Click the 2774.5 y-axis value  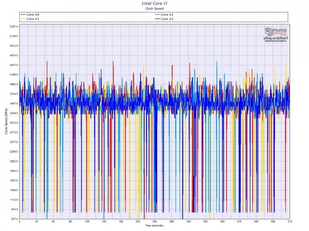(x=14, y=133)
